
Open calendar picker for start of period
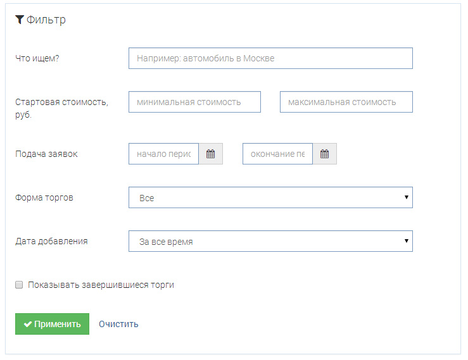point(210,154)
